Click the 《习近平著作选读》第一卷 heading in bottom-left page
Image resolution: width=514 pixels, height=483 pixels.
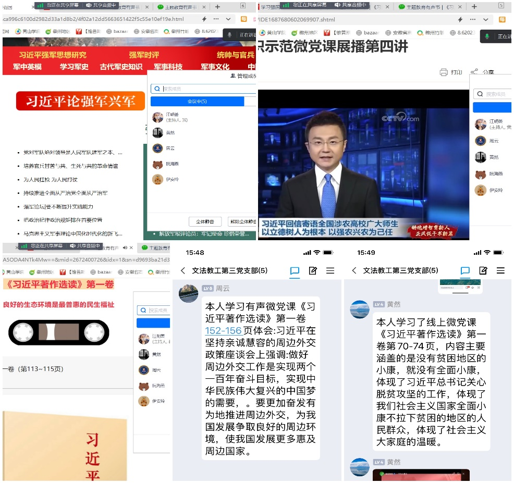[x=59, y=284]
